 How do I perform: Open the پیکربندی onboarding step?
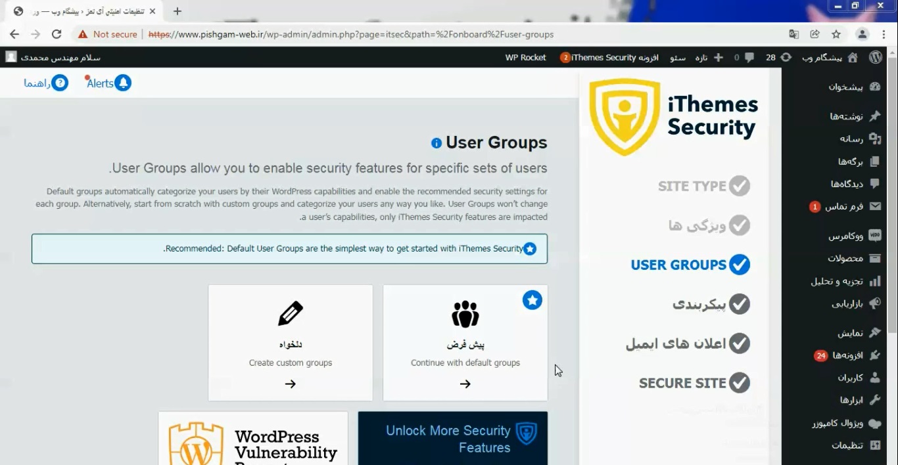pos(711,304)
